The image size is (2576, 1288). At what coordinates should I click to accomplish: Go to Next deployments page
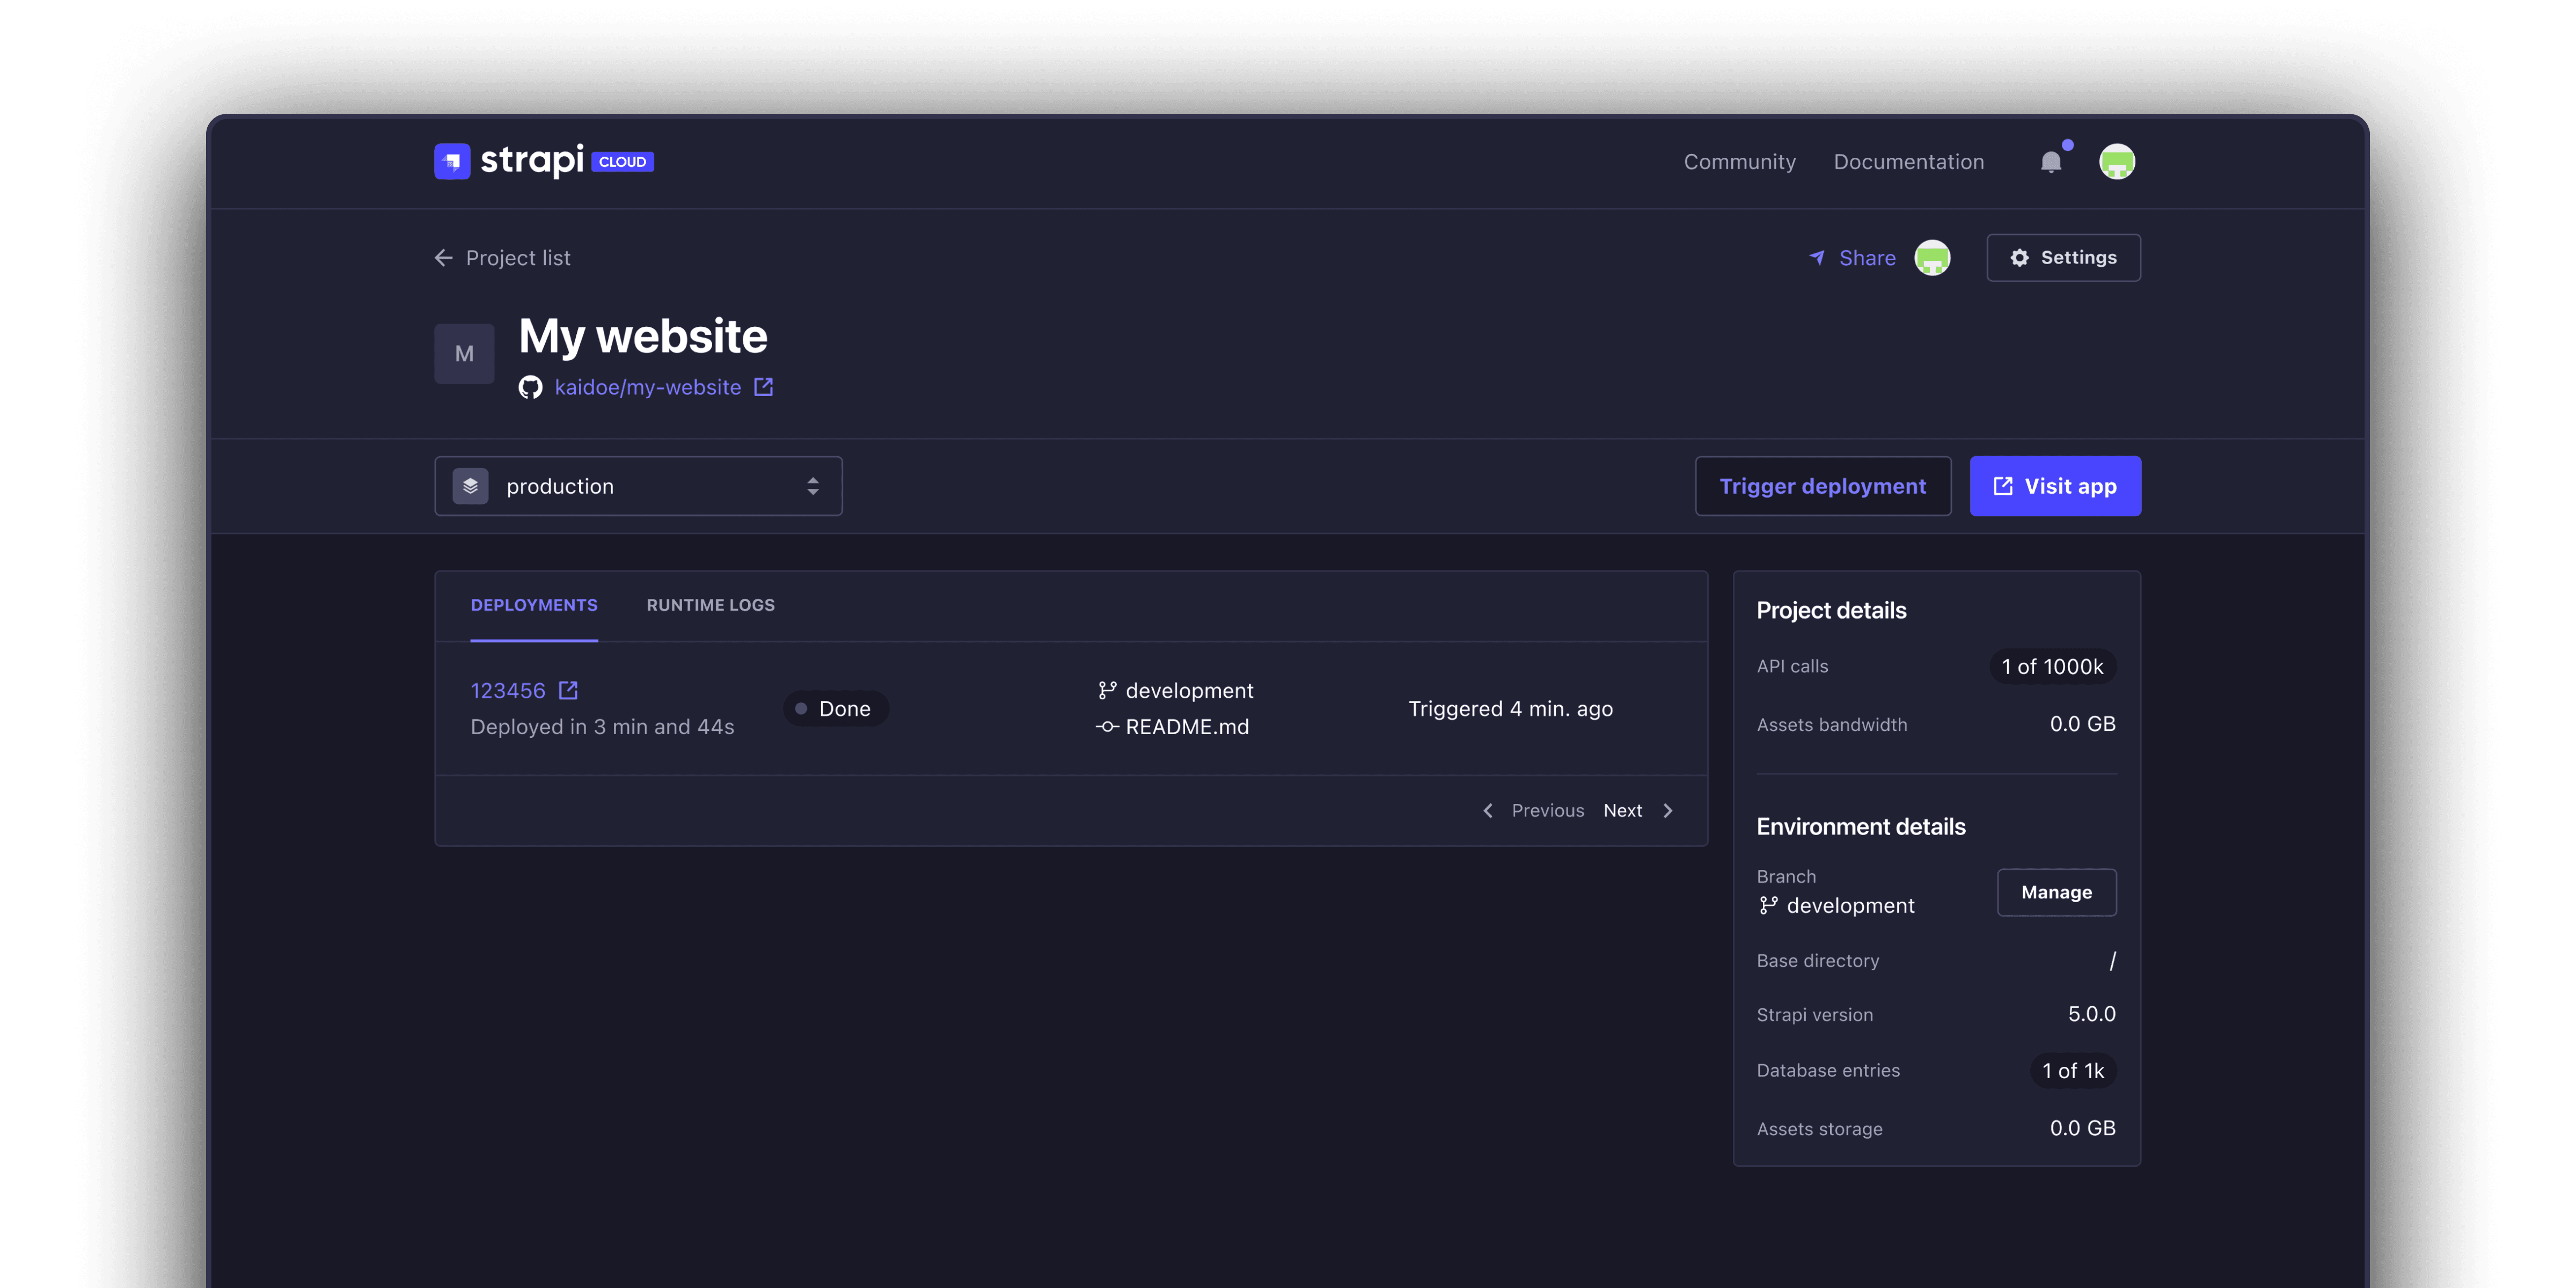[x=1623, y=811]
